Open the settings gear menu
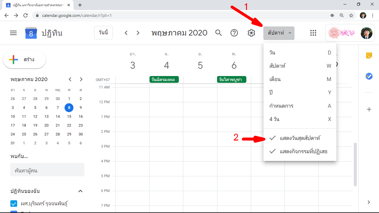Viewport: 379px width, 213px height. (x=251, y=33)
